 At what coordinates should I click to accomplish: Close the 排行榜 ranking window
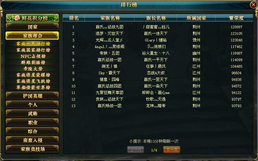[x=253, y=5]
